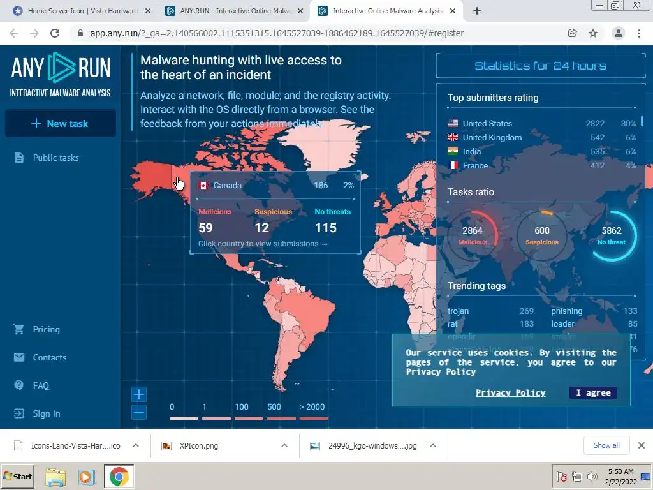Click the Sign In door icon

point(18,413)
